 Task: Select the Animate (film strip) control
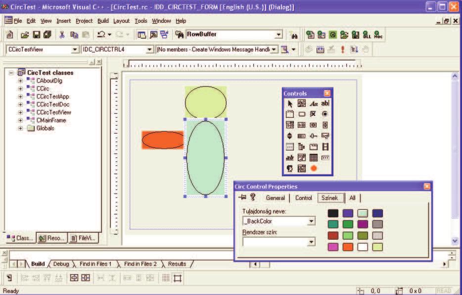point(325,147)
